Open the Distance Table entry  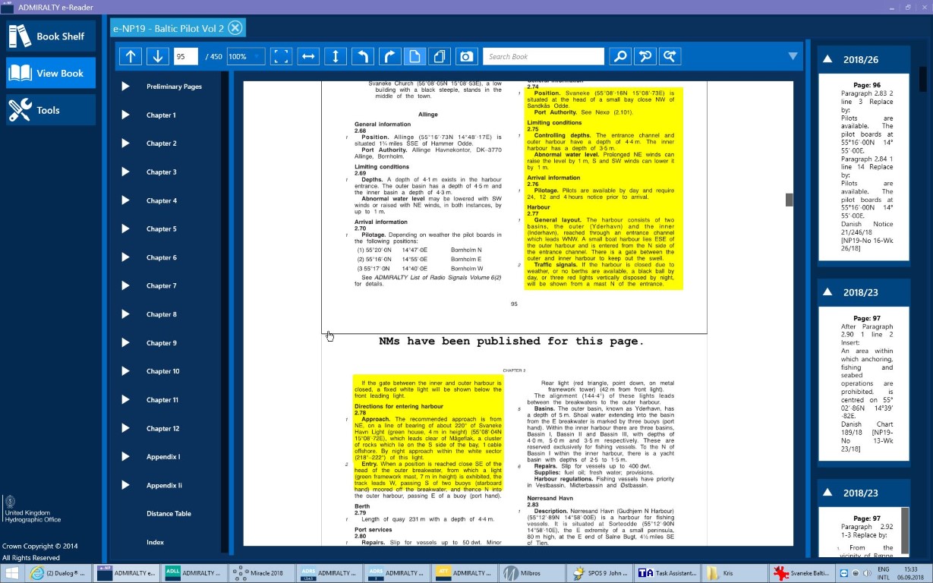169,514
